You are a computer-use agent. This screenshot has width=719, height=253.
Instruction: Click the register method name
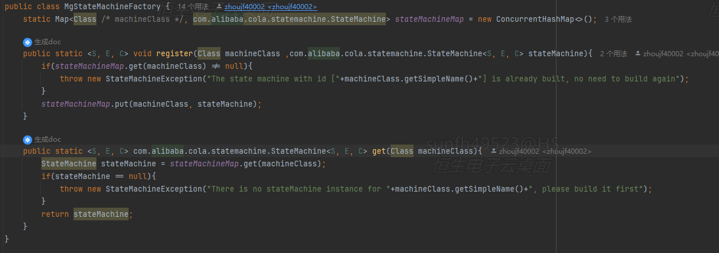(x=174, y=54)
